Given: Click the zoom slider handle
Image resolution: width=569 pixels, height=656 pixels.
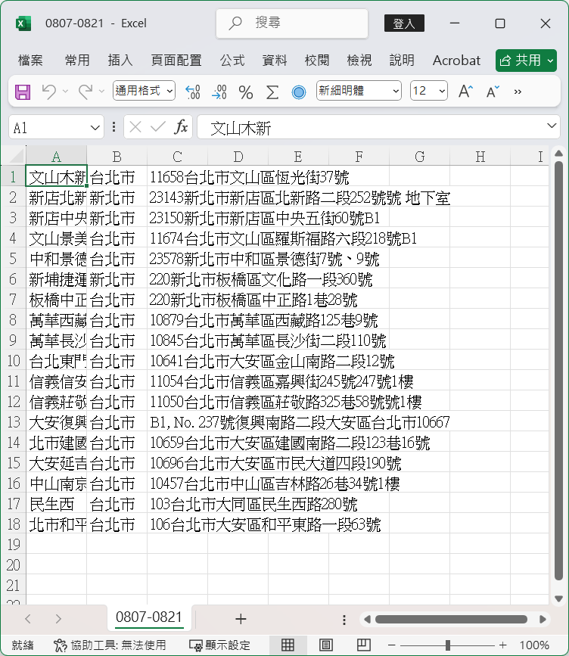Looking at the screenshot, I should pos(447,645).
